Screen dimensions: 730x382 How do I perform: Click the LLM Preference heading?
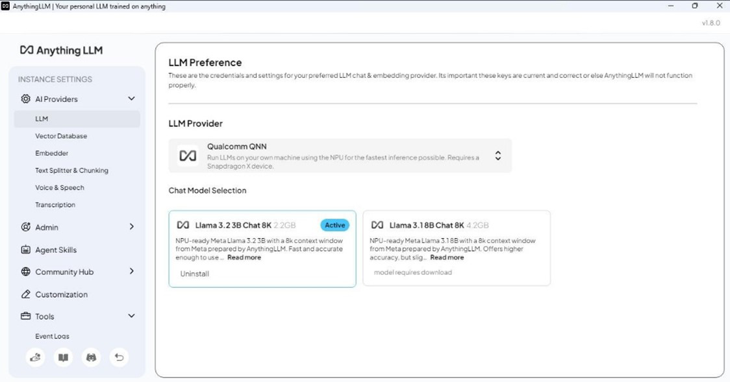(x=205, y=63)
